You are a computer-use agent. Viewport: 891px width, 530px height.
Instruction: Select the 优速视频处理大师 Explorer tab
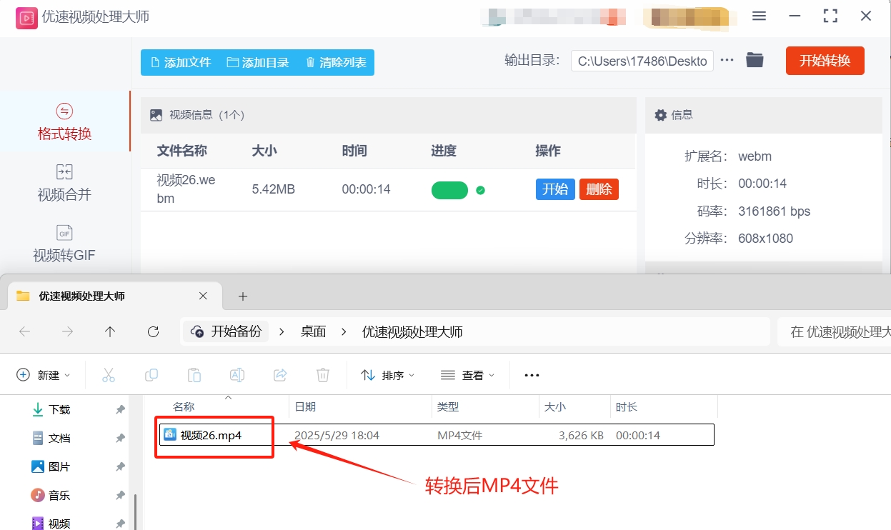[114, 296]
